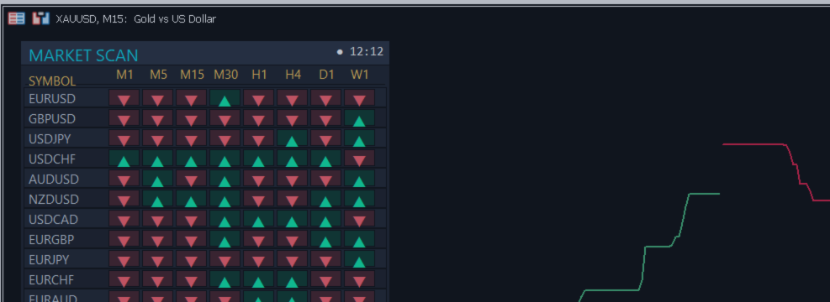This screenshot has height=302, width=830.
Task: Click the SYMBOL column header
Action: [52, 81]
